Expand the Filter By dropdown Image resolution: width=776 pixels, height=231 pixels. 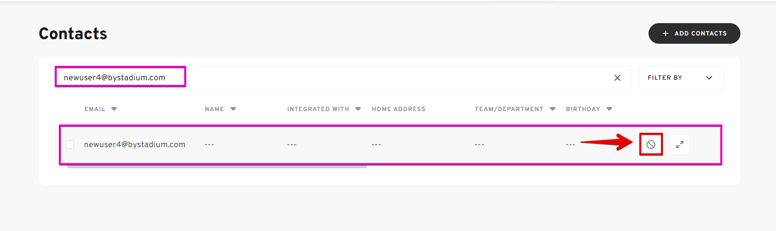coord(681,78)
